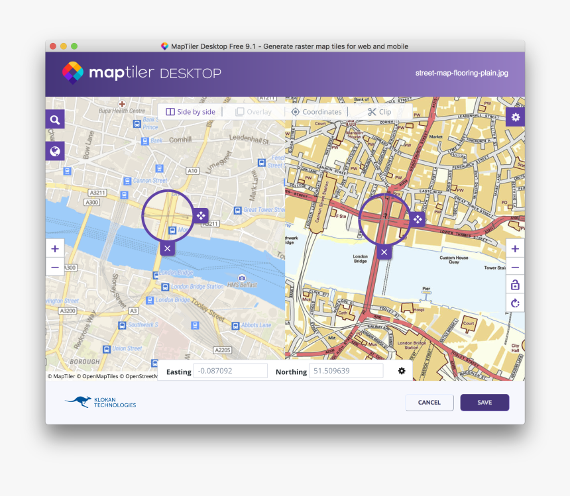
Task: Click the globe basemap icon
Action: (55, 151)
